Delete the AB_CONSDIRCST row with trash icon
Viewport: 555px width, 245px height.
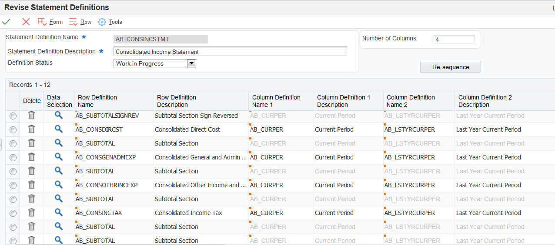coord(31,129)
